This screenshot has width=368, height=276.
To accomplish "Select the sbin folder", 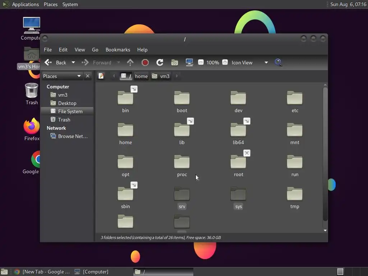I will 125,194.
